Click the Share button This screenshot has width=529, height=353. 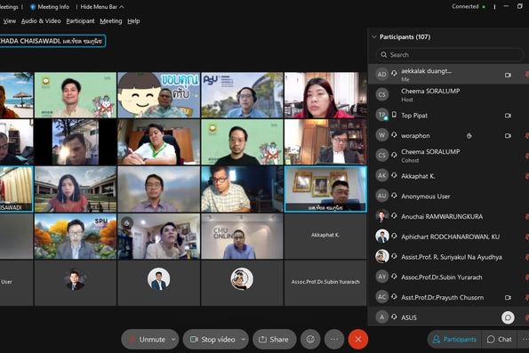(x=275, y=339)
